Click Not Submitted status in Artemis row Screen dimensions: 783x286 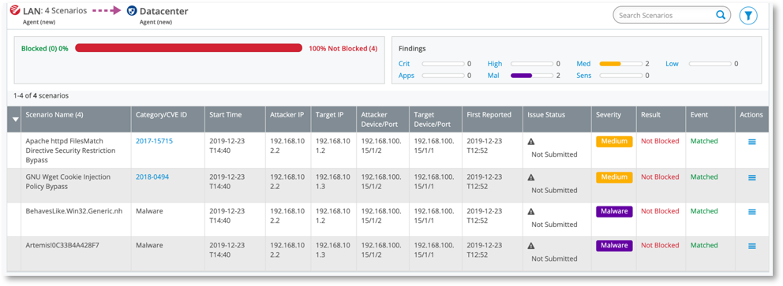(x=554, y=258)
